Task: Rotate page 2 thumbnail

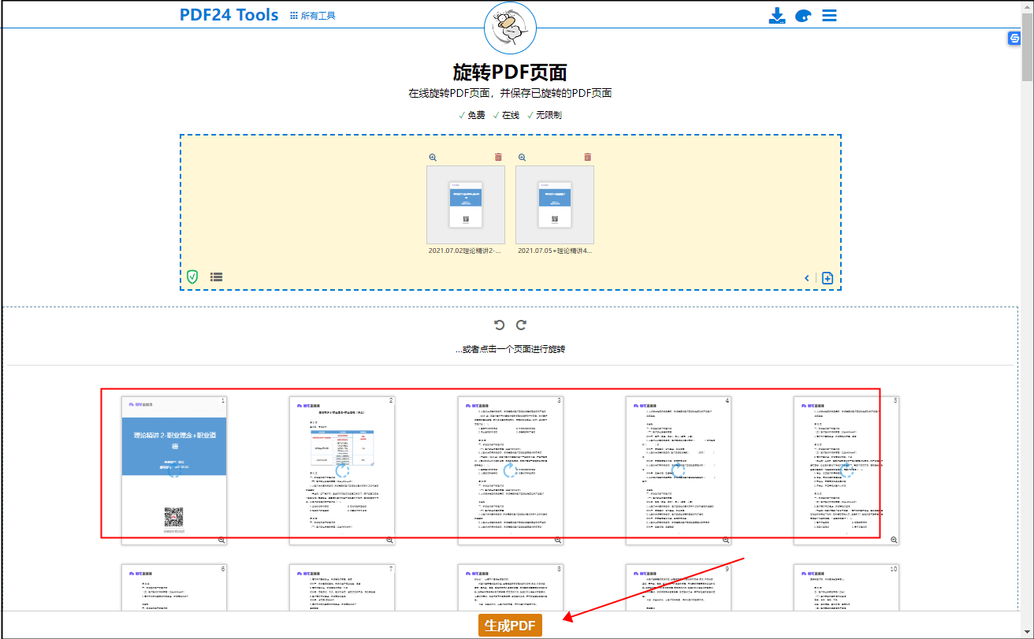Action: [x=342, y=470]
